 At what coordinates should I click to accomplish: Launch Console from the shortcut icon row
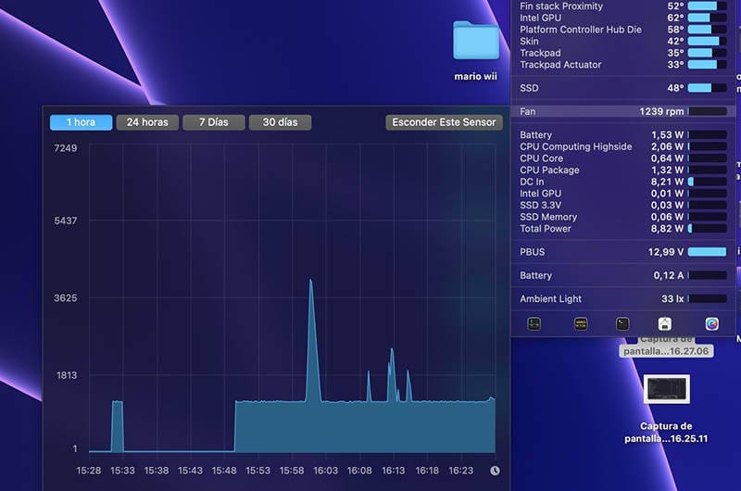coord(581,323)
